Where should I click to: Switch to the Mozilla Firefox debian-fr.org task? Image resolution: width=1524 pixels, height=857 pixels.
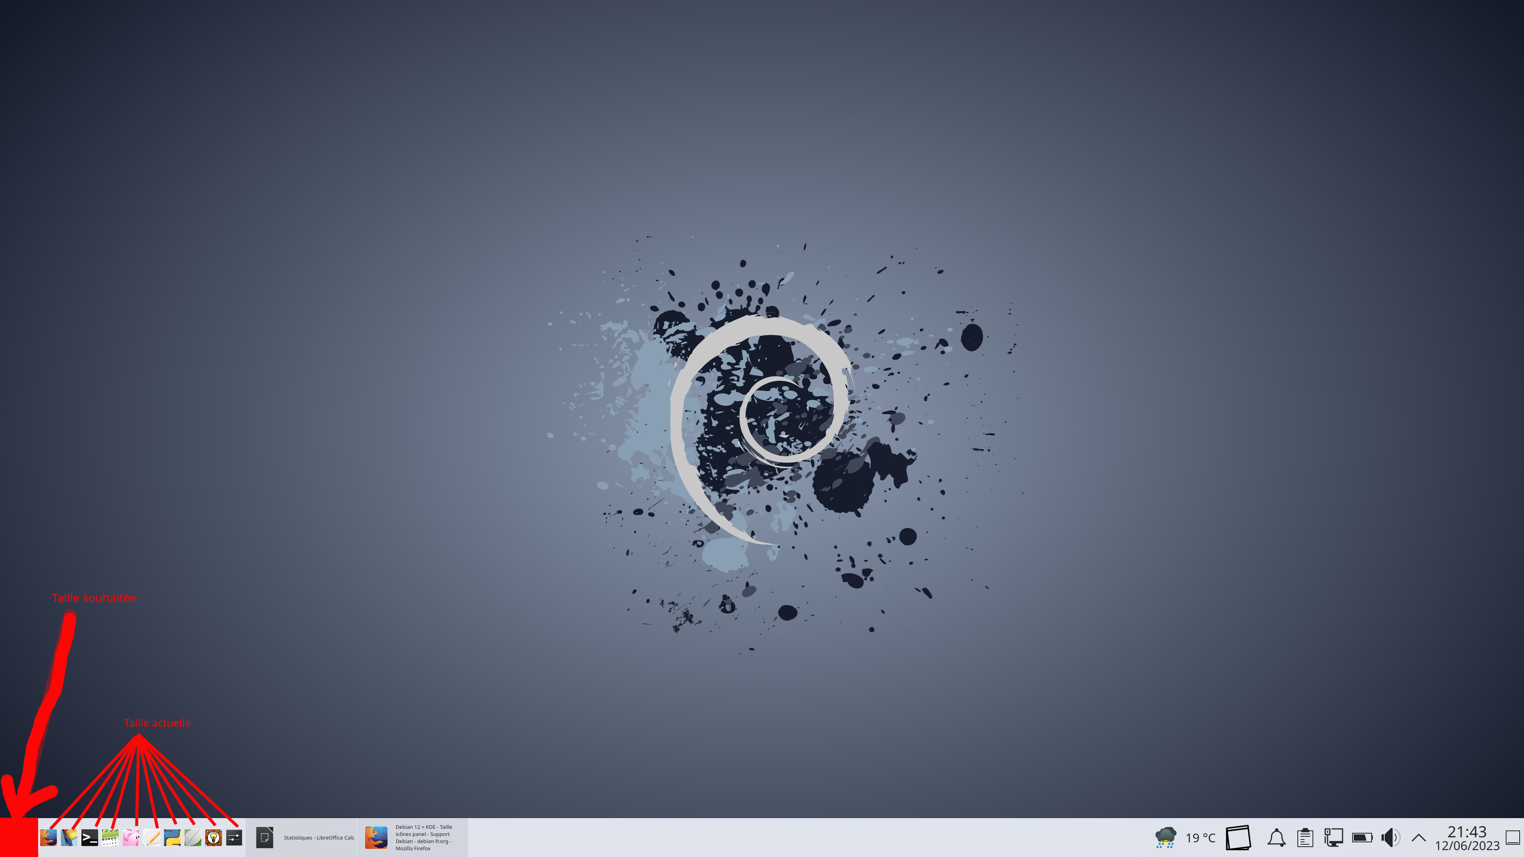coord(412,838)
